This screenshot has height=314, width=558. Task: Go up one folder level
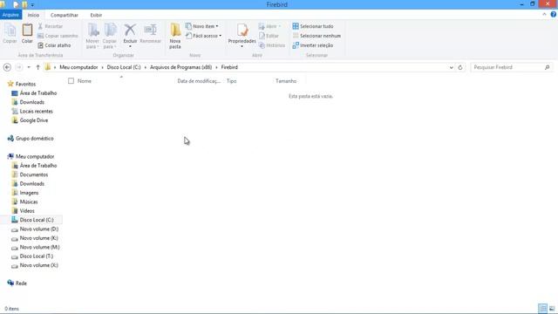(x=37, y=67)
